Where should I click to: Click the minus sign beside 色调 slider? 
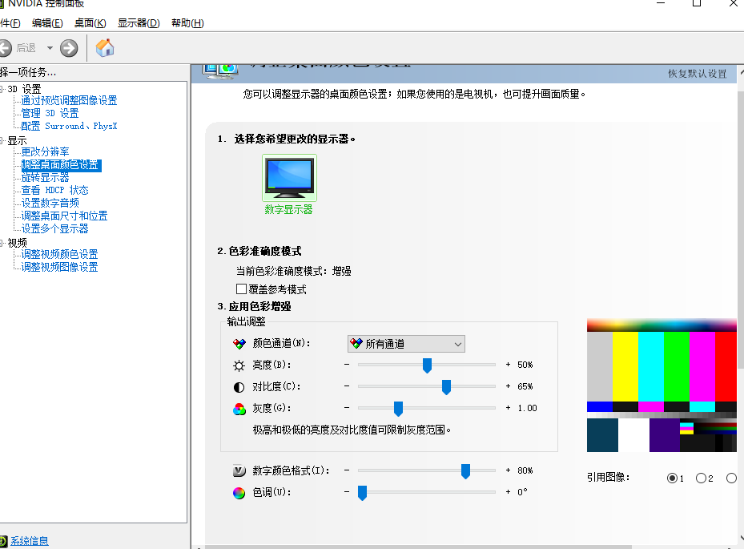347,492
